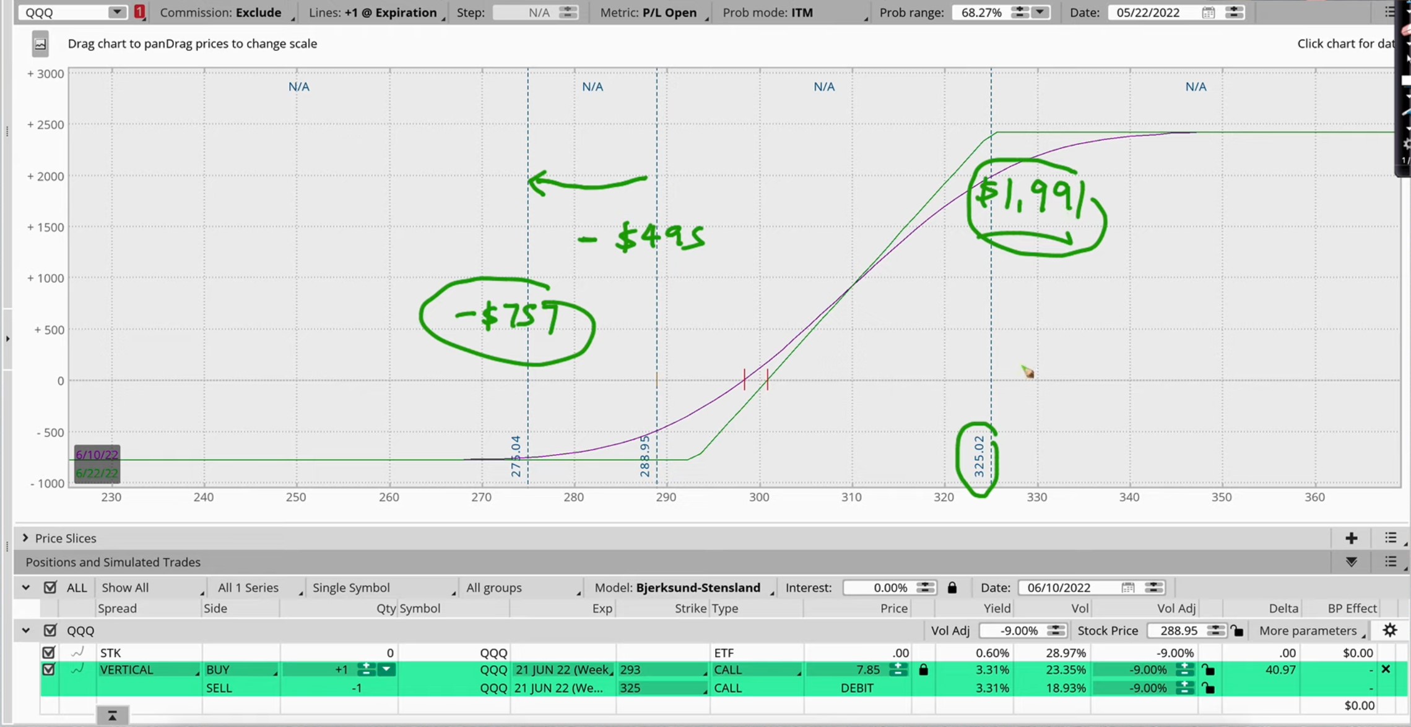This screenshot has height=727, width=1411.
Task: Toggle Vol Adj lock on BUY leg
Action: 1209,669
